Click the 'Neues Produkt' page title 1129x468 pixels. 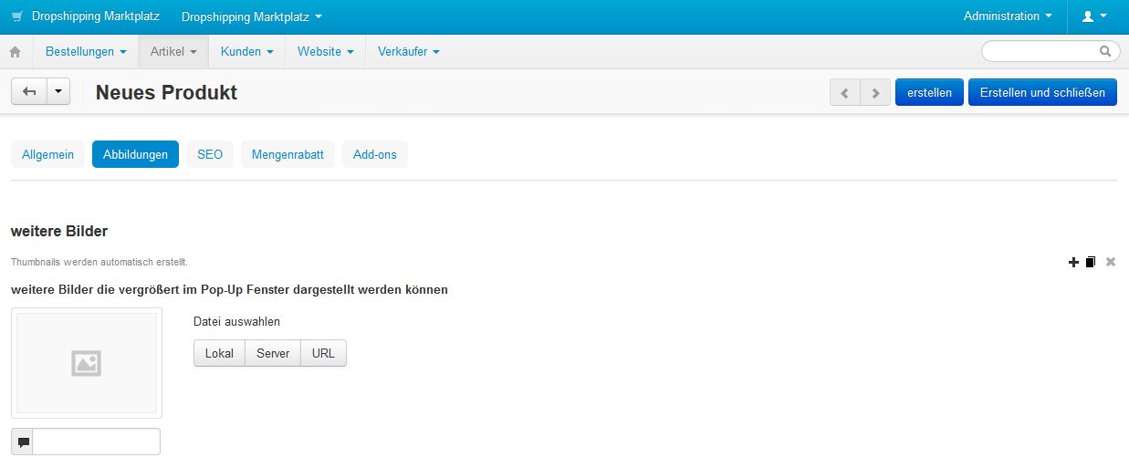click(166, 92)
